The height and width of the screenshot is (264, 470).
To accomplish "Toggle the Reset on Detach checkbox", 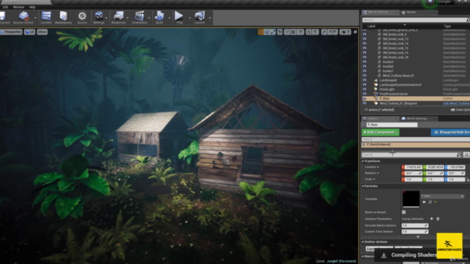I will tap(404, 212).
